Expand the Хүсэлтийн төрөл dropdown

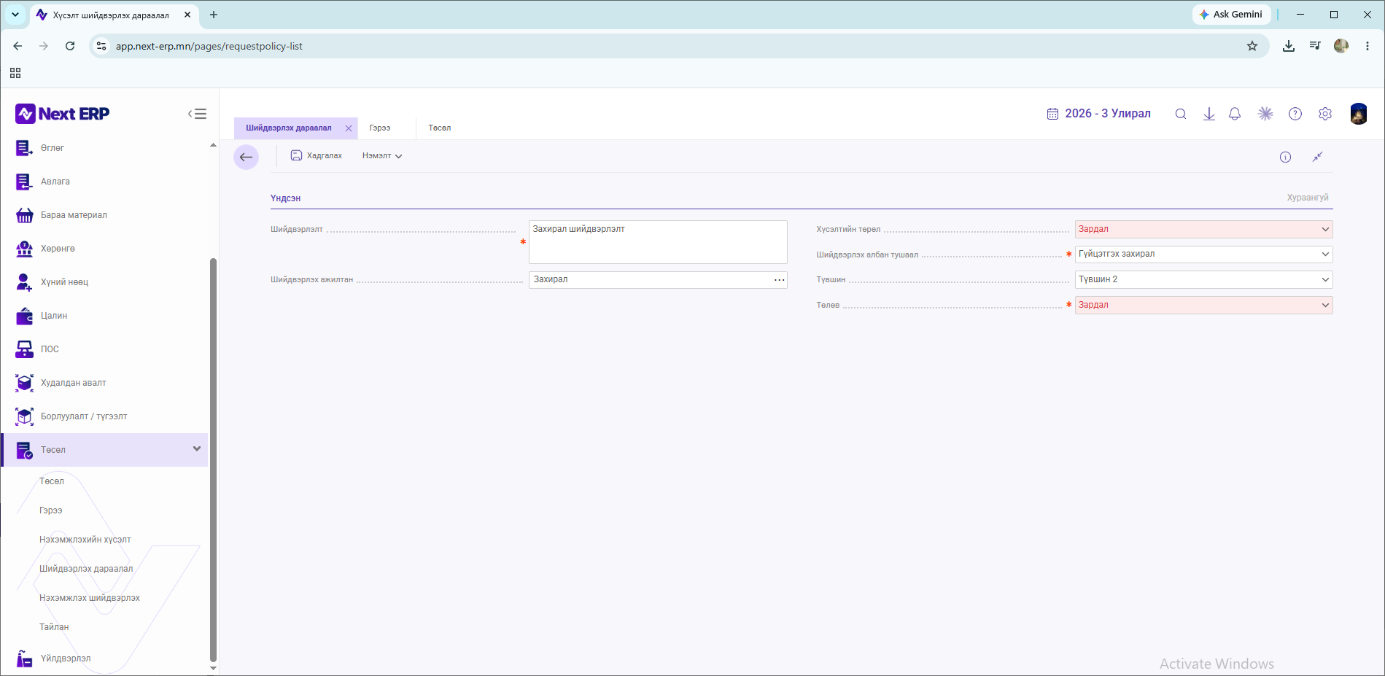pyautogui.click(x=1203, y=229)
